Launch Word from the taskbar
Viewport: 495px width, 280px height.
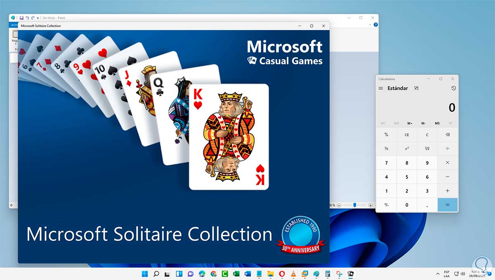point(248,273)
